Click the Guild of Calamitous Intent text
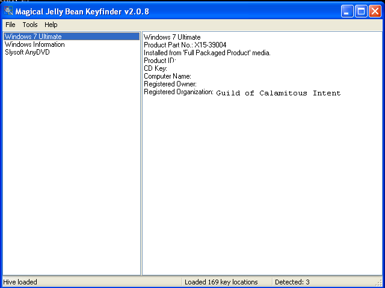Image resolution: width=385 pixels, height=288 pixels. (278, 93)
